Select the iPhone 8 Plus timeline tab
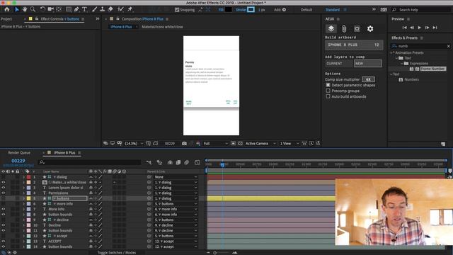The image size is (453, 255). tap(64, 153)
